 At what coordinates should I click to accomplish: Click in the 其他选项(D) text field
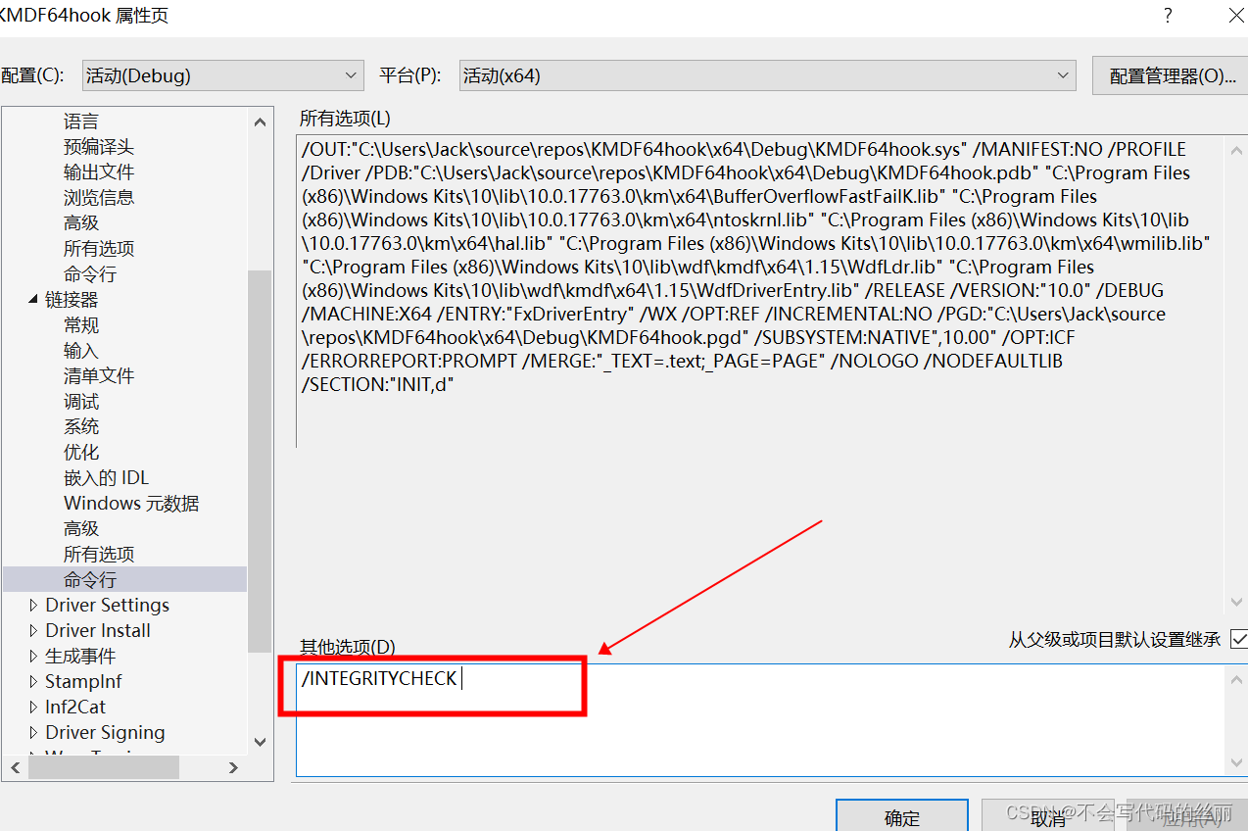click(x=760, y=720)
